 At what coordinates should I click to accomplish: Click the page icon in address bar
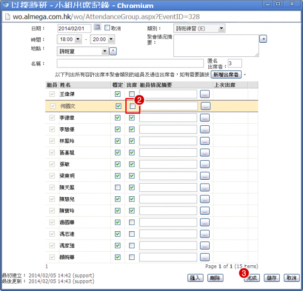(8, 17)
